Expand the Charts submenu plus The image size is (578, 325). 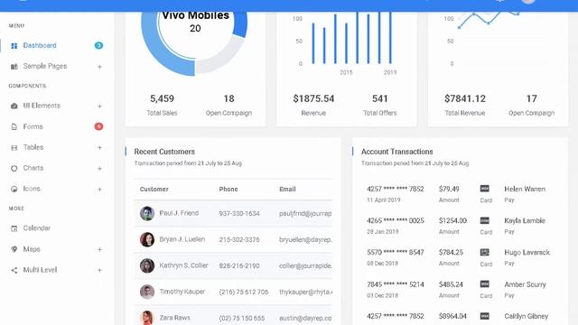[x=99, y=169]
